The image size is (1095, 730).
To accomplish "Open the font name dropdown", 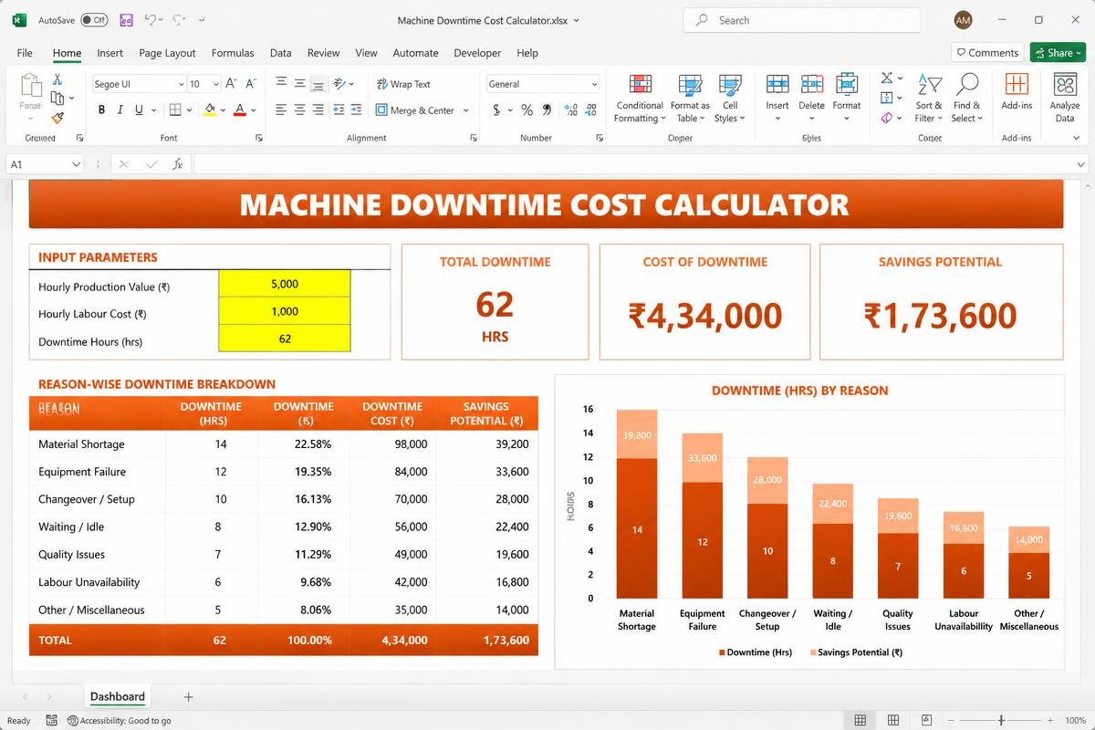I will click(x=180, y=84).
